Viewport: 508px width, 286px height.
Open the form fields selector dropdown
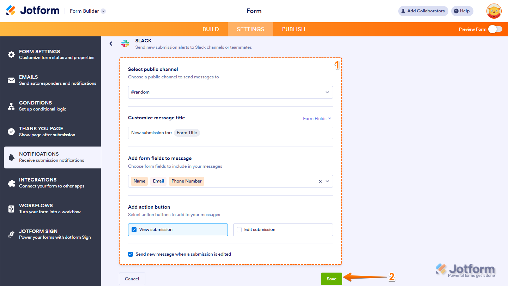pyautogui.click(x=327, y=181)
